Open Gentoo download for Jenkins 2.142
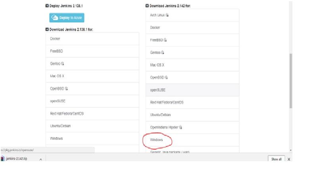 192,53
